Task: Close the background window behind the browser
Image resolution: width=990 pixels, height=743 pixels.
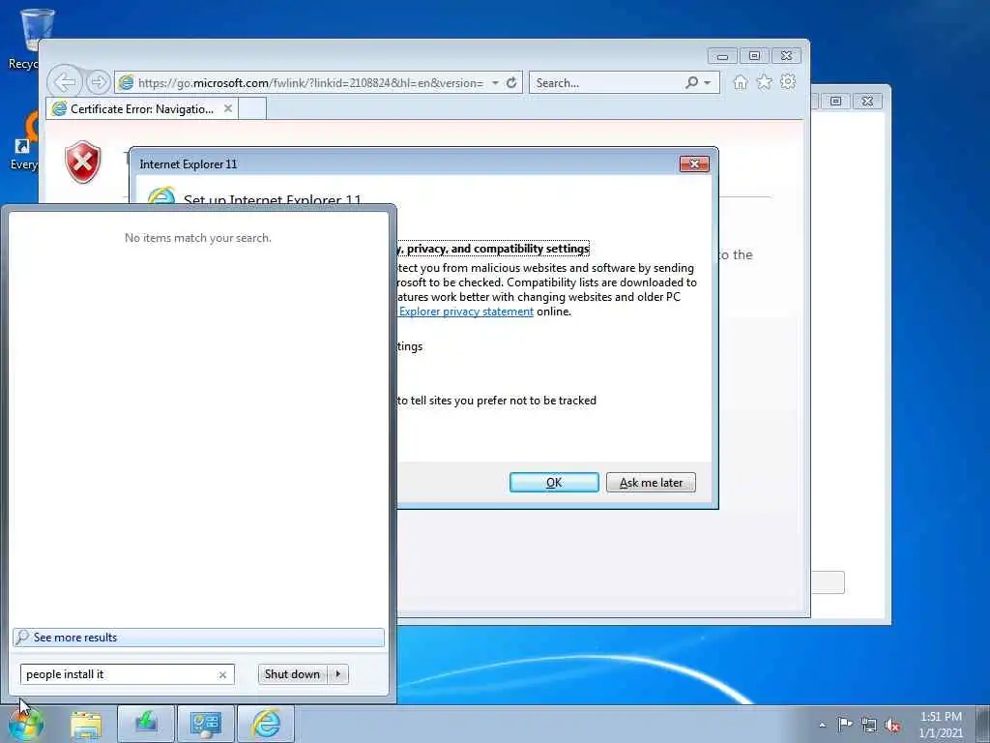Action: click(867, 101)
